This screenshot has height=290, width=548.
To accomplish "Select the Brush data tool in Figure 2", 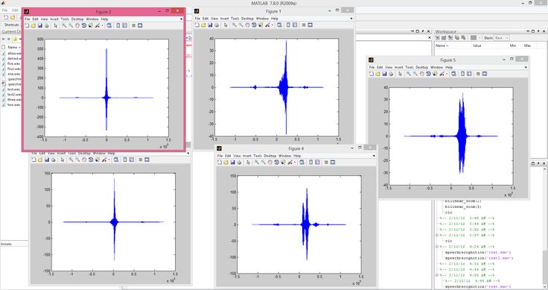I will coord(97,25).
